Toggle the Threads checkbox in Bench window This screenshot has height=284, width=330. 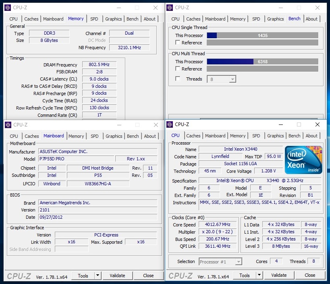(178, 79)
